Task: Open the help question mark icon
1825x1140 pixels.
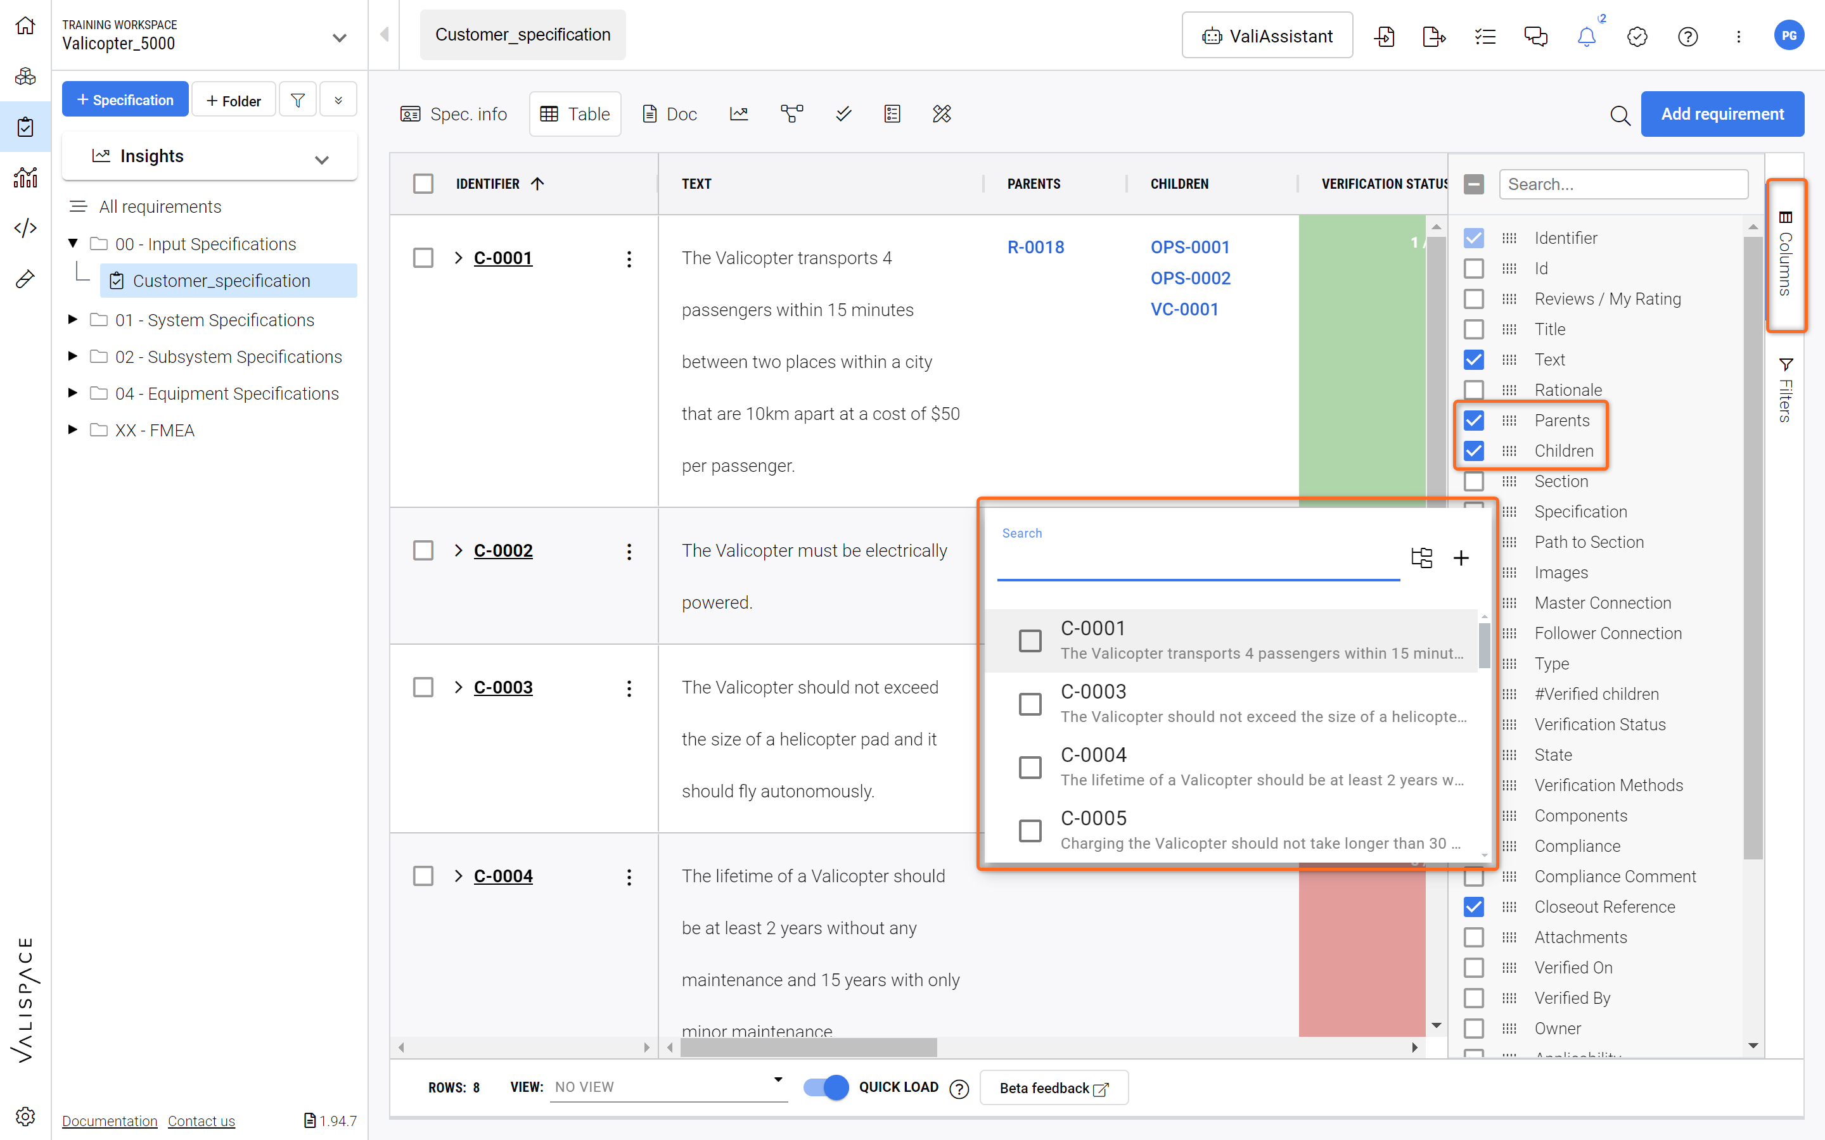Action: 1687,36
